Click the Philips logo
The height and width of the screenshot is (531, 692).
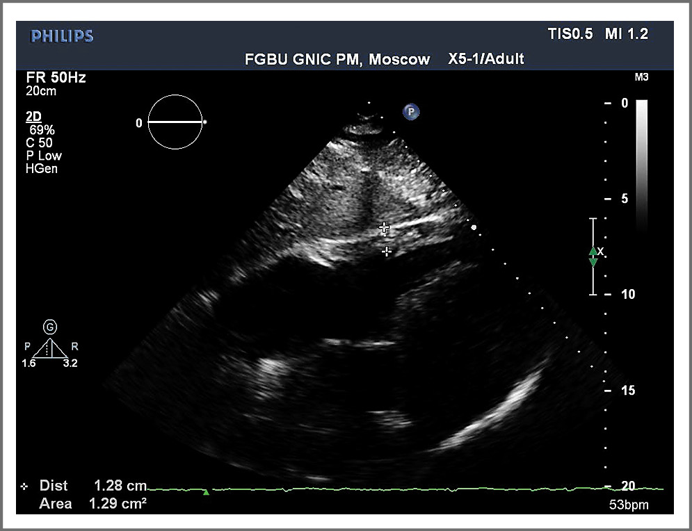[x=62, y=36]
